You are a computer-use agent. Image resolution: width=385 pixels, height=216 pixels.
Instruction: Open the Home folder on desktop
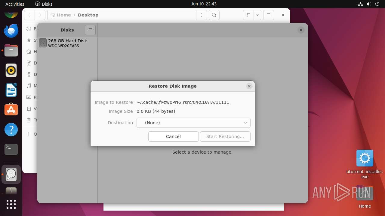pyautogui.click(x=365, y=197)
